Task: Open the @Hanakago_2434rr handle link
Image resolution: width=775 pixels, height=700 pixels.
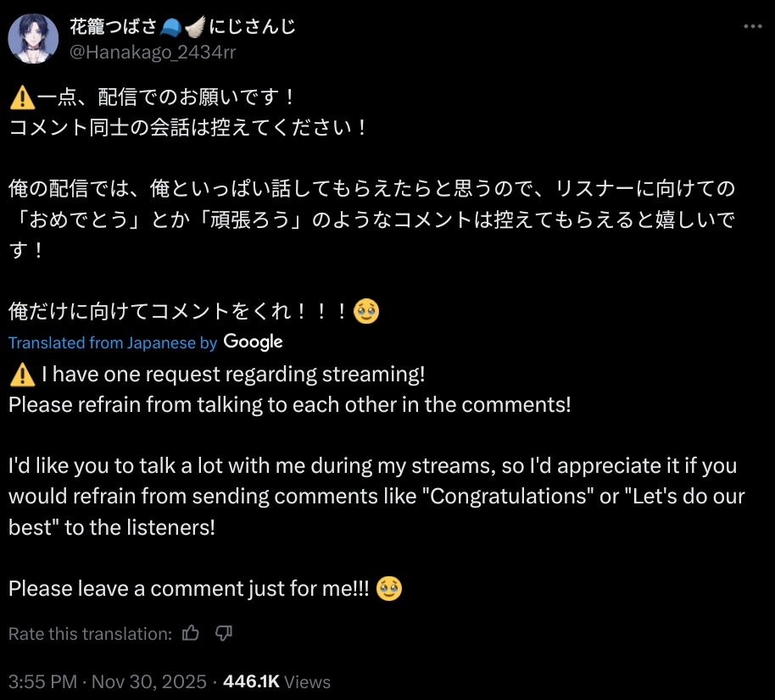Action: coord(153,52)
